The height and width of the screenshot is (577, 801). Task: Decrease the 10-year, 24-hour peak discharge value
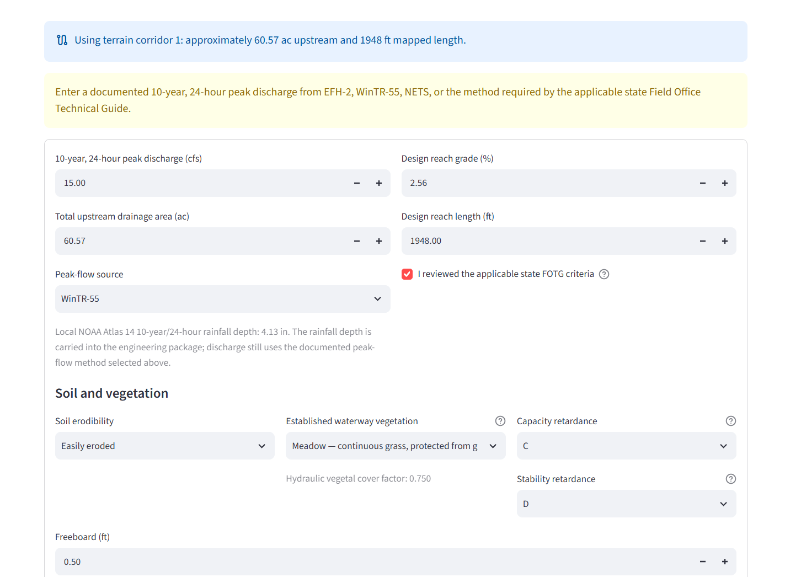[x=357, y=183]
